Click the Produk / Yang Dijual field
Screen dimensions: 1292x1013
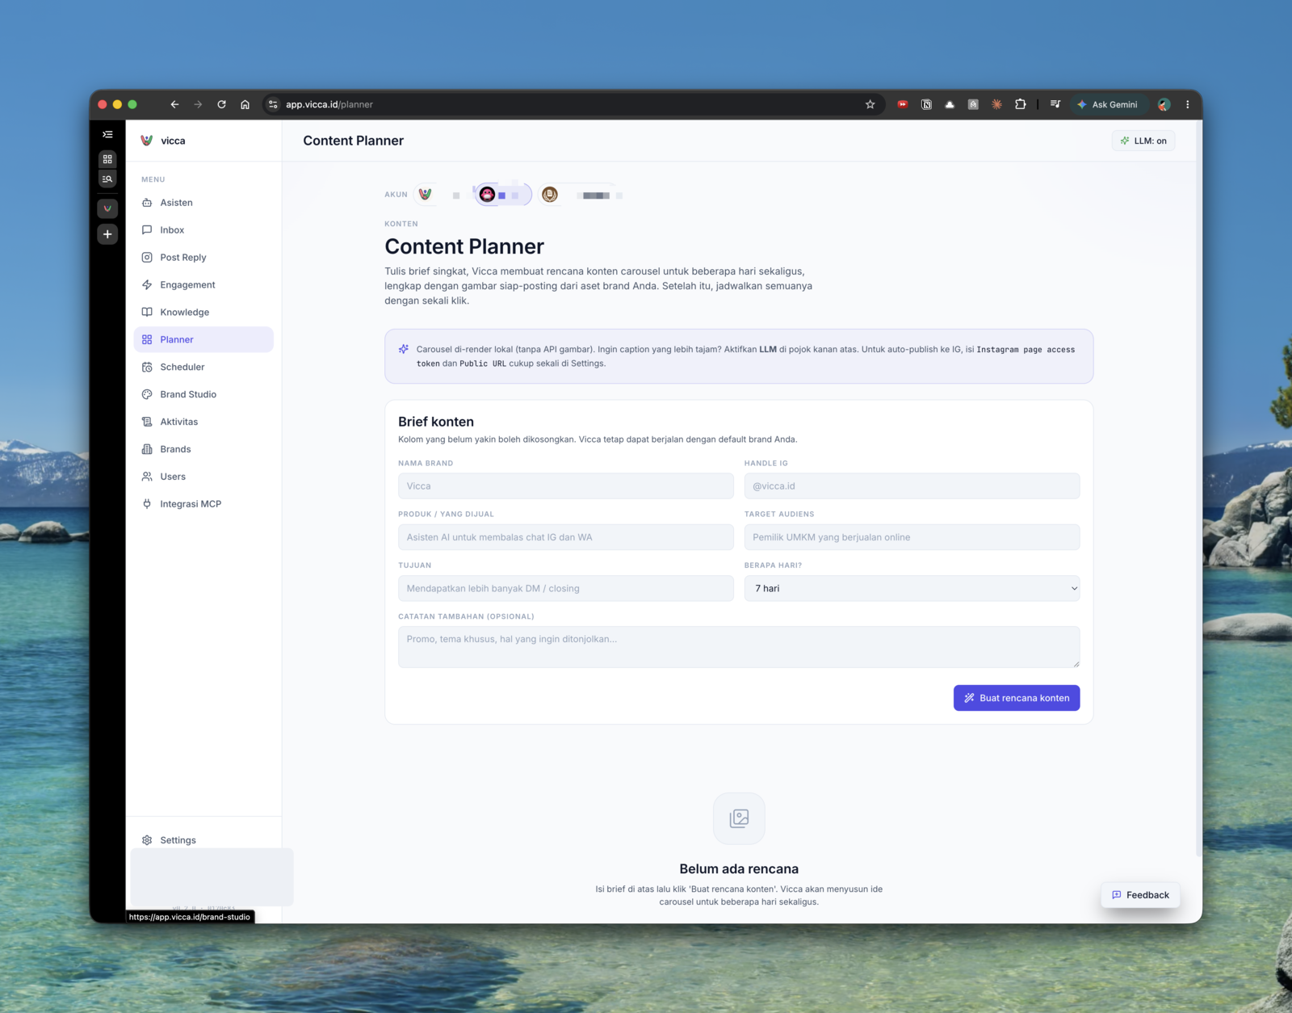point(565,537)
